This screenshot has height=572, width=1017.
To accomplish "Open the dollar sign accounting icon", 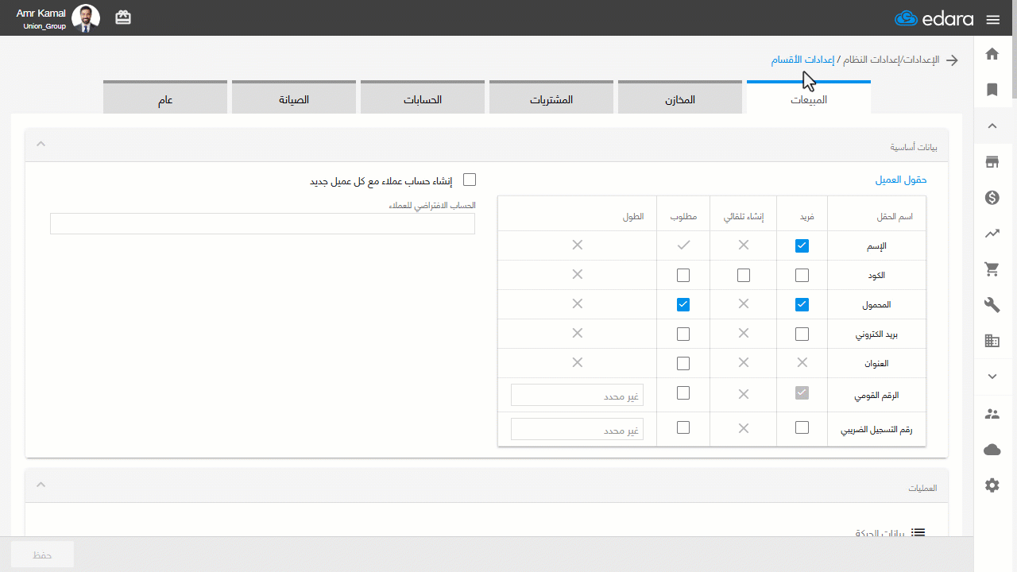I will [x=992, y=198].
